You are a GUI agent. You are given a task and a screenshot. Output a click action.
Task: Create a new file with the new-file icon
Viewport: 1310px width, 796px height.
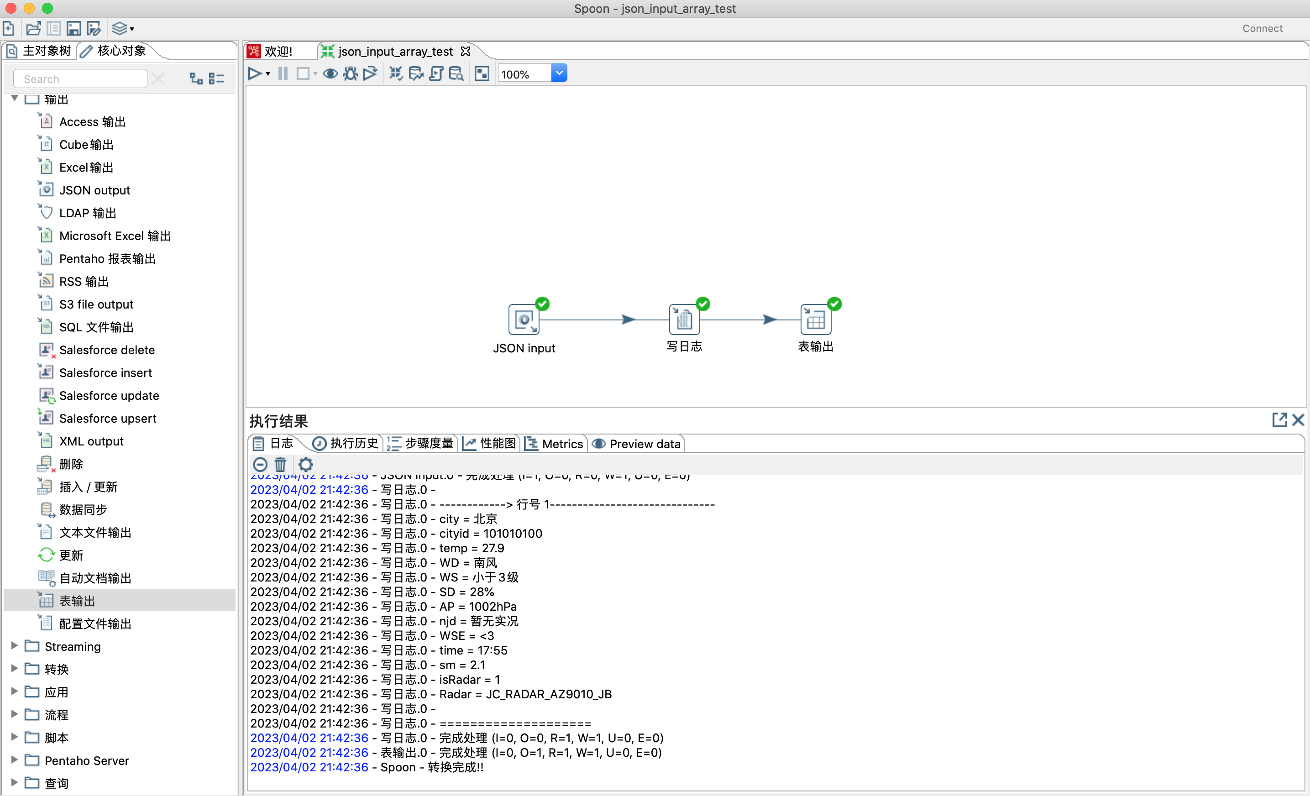[9, 28]
